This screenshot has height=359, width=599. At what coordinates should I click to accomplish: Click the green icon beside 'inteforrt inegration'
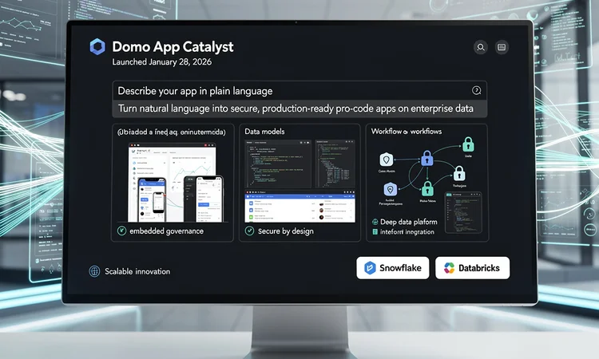(x=375, y=231)
